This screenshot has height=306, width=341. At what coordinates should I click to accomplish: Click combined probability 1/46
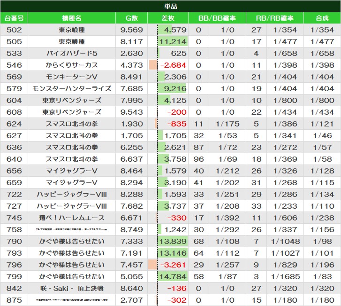[x=323, y=136]
